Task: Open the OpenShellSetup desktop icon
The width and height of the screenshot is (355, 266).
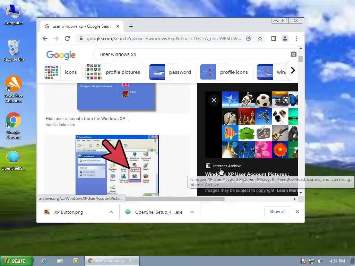Action: (x=14, y=160)
